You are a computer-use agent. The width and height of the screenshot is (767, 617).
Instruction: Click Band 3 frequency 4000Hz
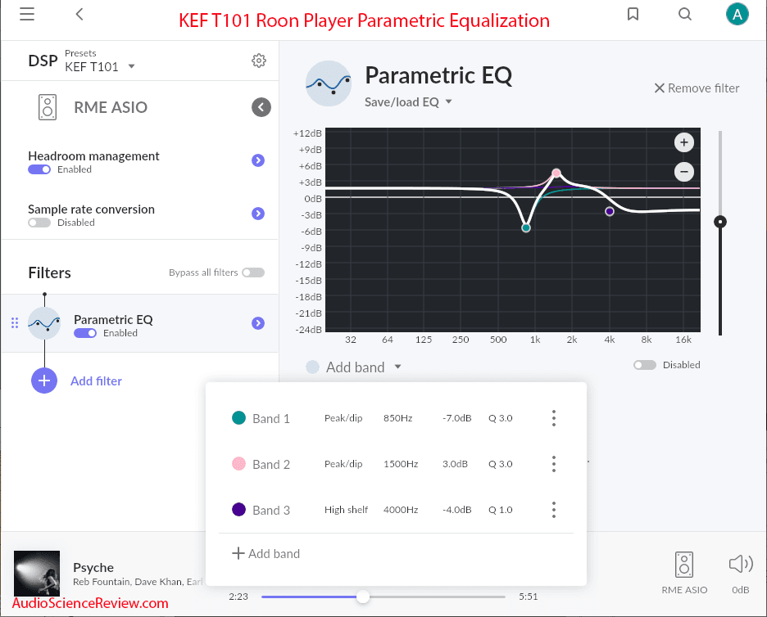pos(401,510)
